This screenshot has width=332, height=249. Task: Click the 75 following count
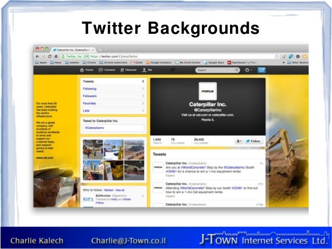tap(177, 141)
